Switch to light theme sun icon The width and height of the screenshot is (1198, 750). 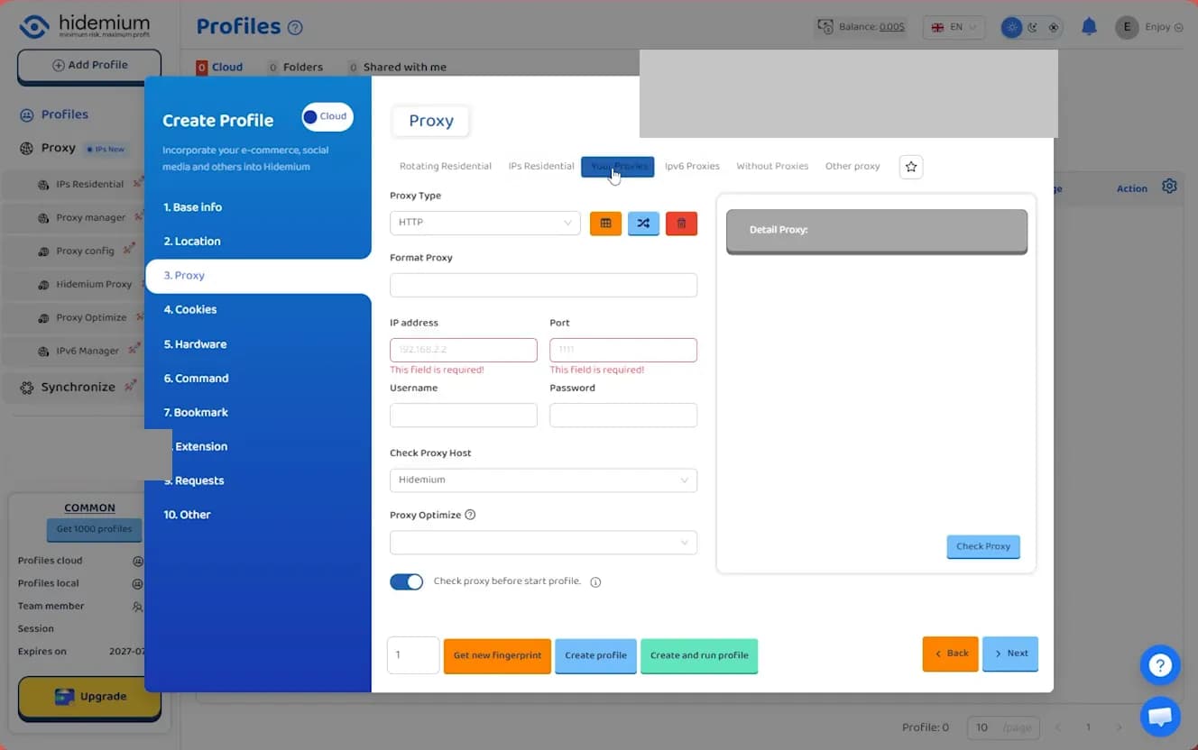(x=1012, y=27)
